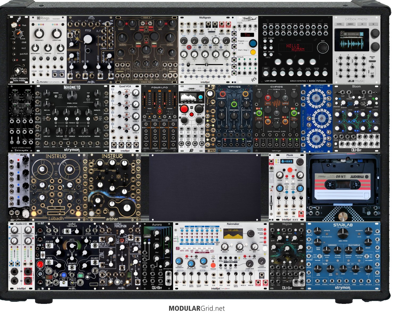Toggle the Quad VCA channel 1 BOOST switch
The image size is (394, 314).
click(x=127, y=91)
